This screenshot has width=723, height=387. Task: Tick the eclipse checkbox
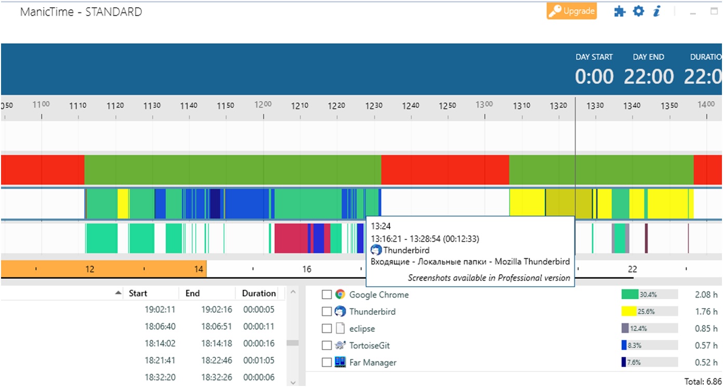pos(326,329)
